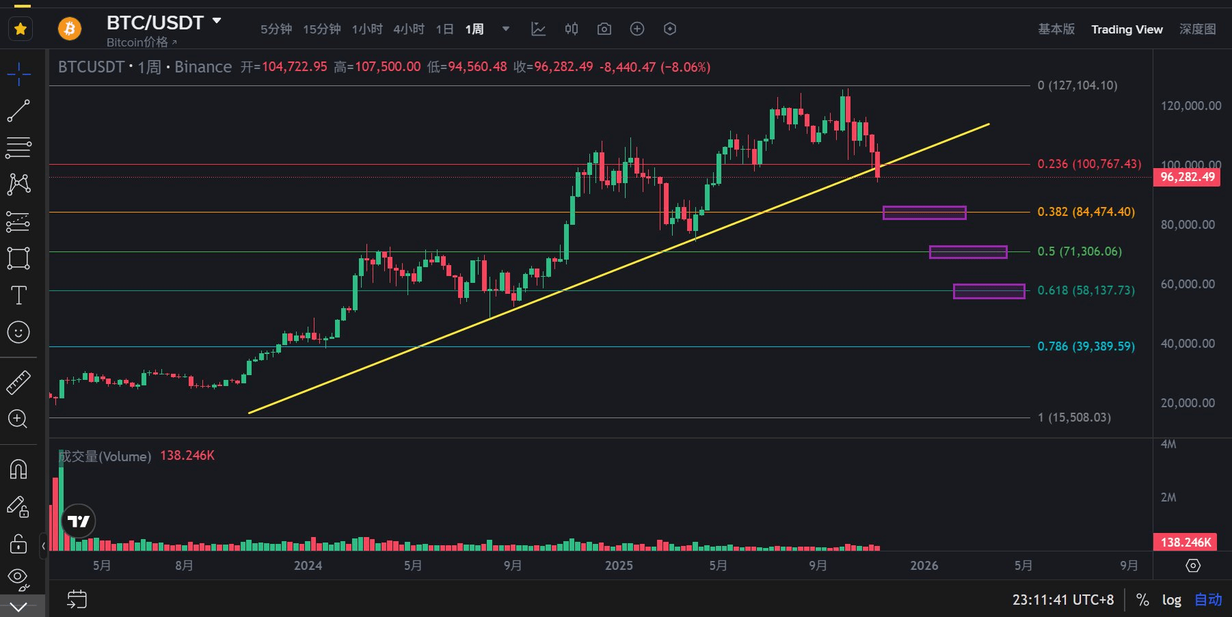Expand the left toolbar bottom chevron

click(18, 606)
